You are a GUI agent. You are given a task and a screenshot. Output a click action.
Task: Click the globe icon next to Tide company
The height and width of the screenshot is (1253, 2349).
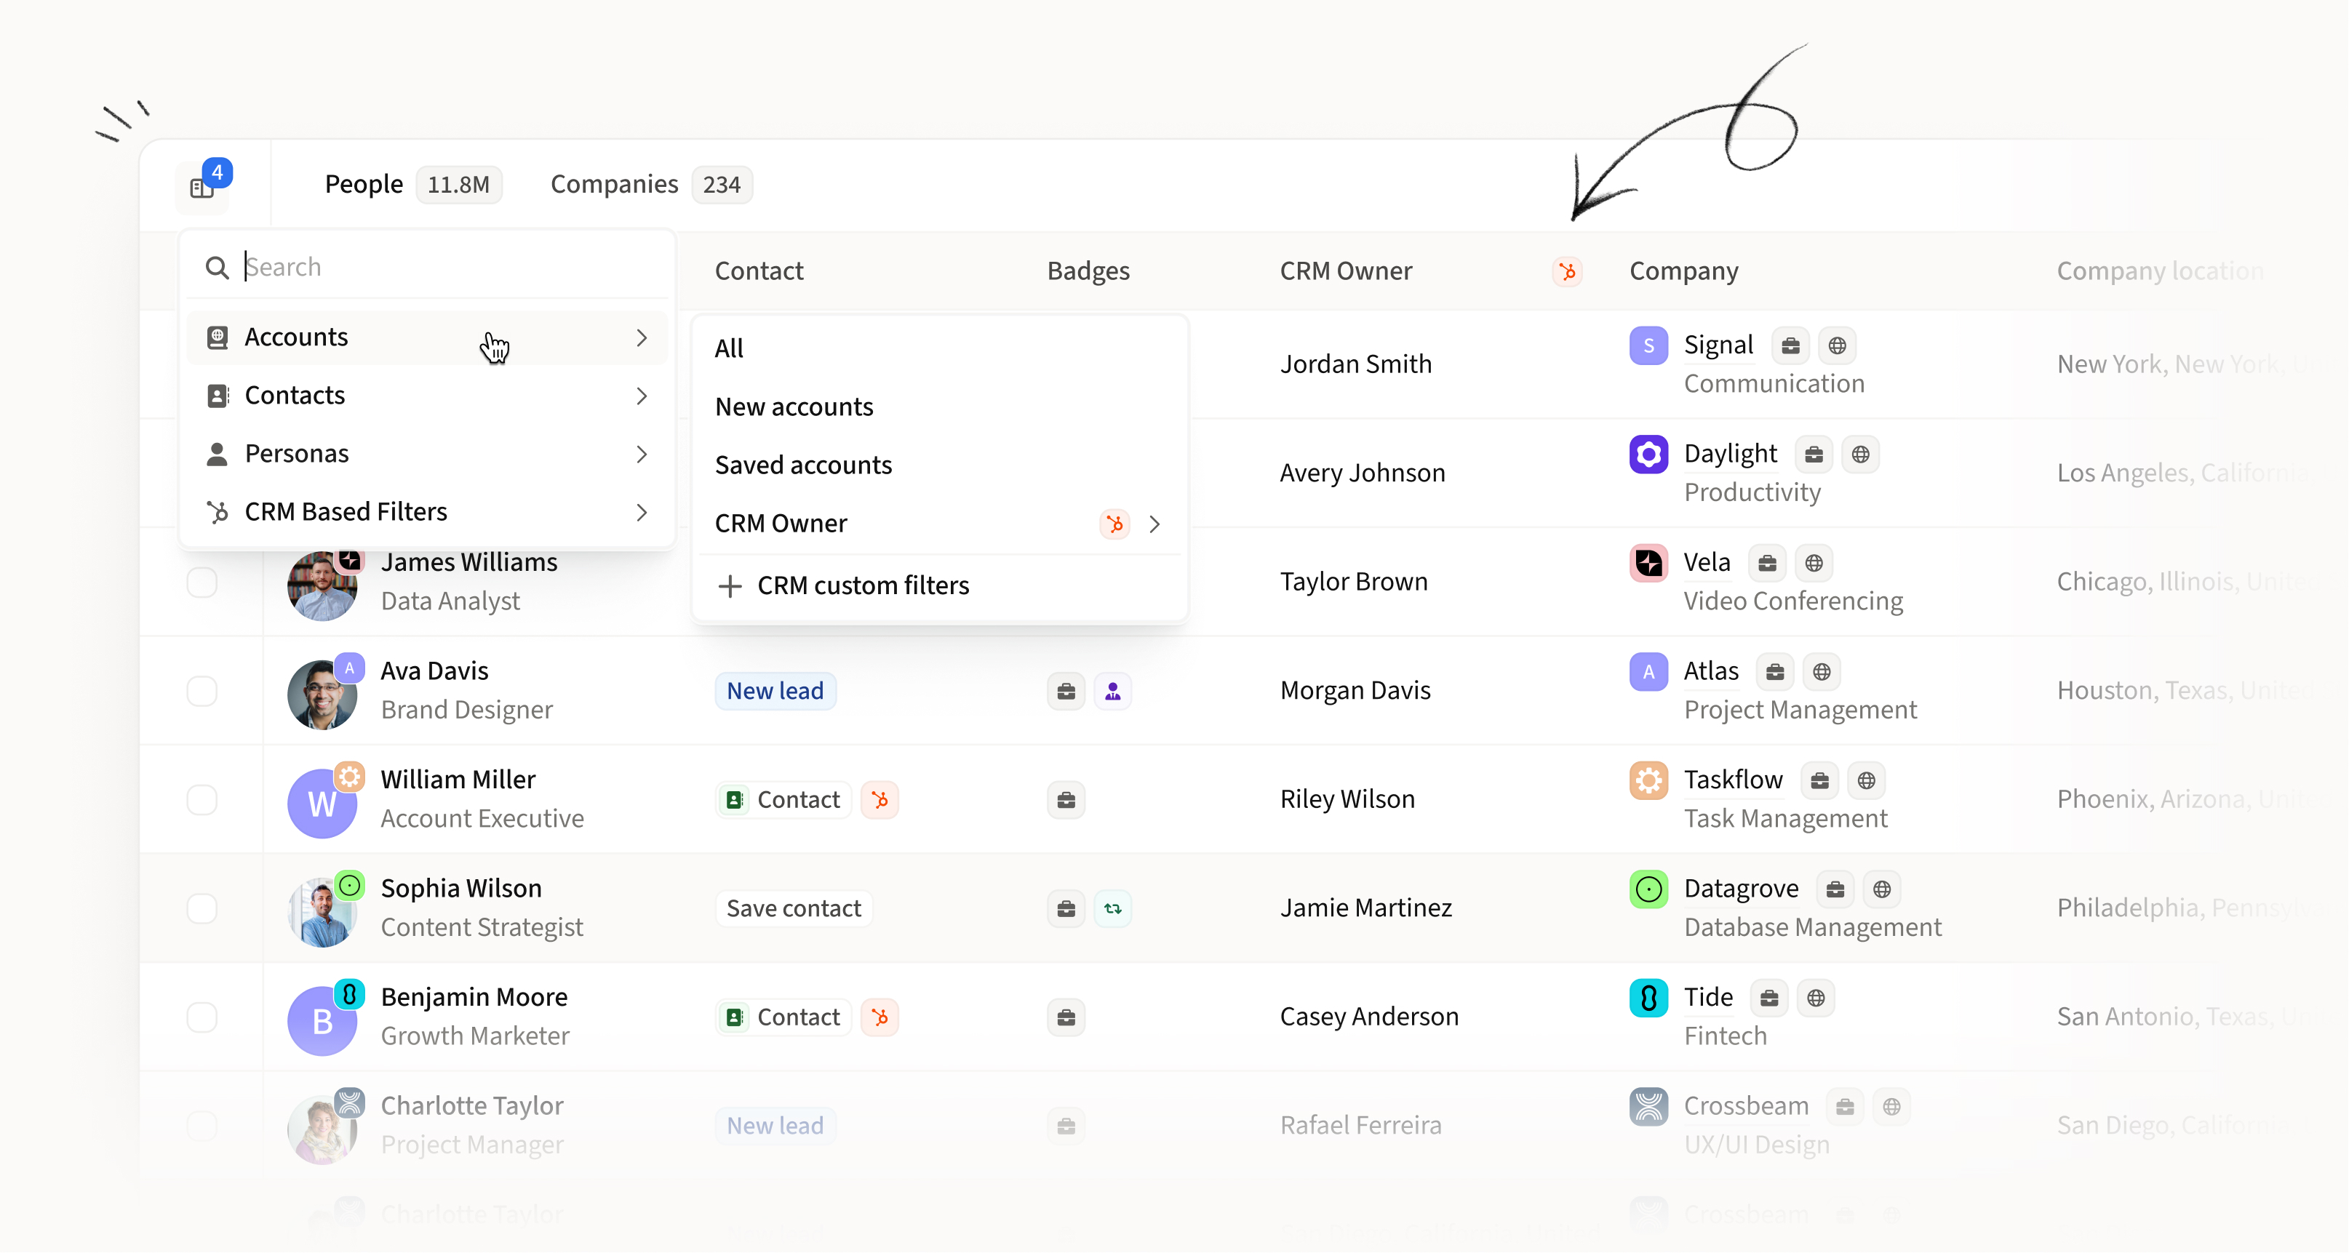(x=1816, y=998)
